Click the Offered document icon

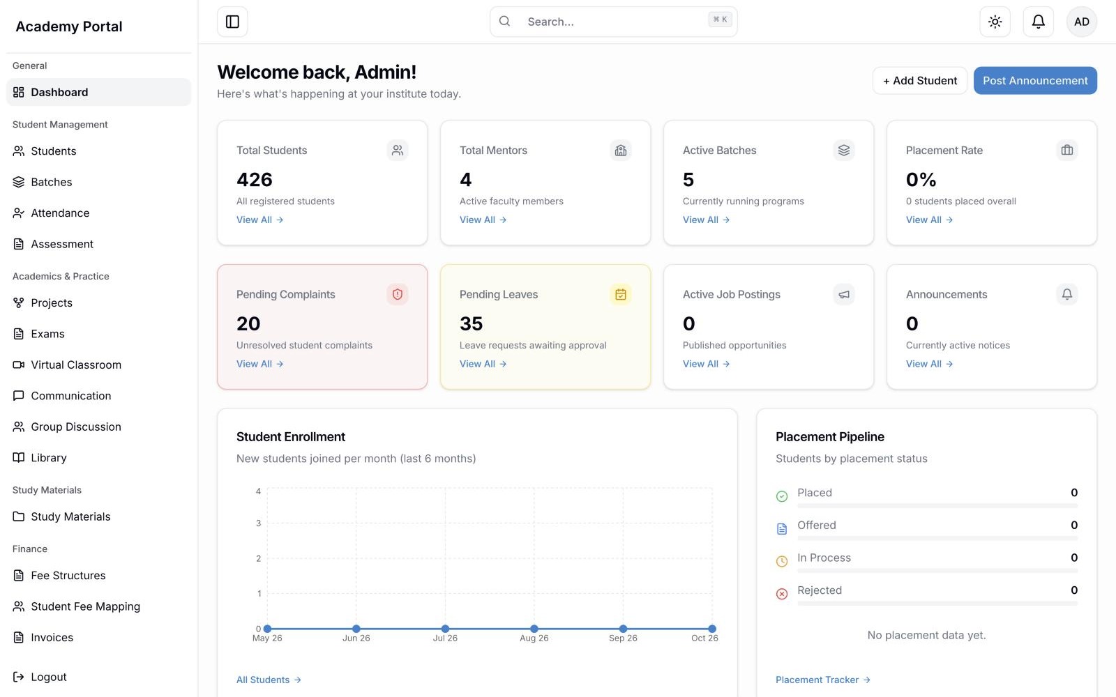pos(782,529)
